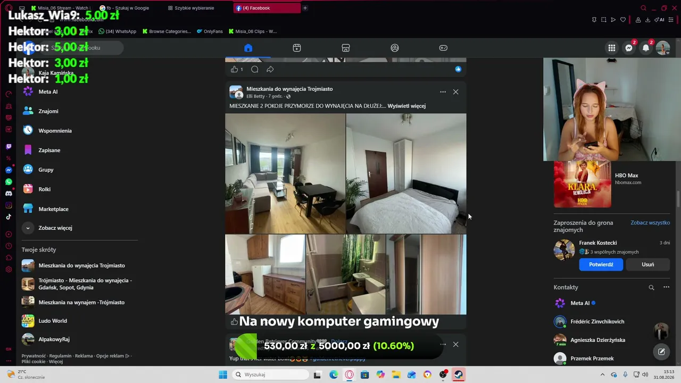Open the Facebook menu grid icon

click(x=612, y=48)
